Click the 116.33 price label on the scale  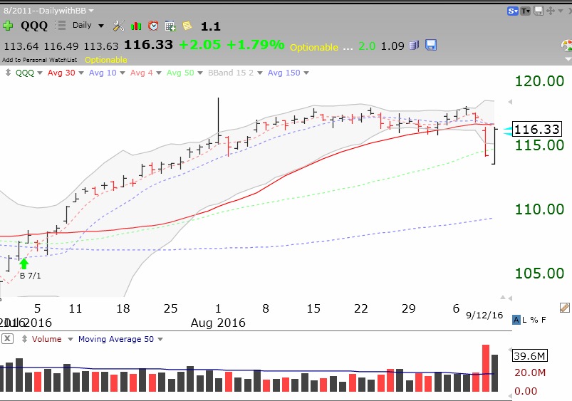point(536,129)
